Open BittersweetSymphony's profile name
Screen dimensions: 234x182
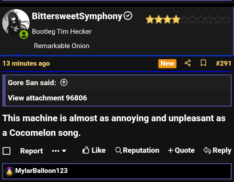tap(77, 16)
